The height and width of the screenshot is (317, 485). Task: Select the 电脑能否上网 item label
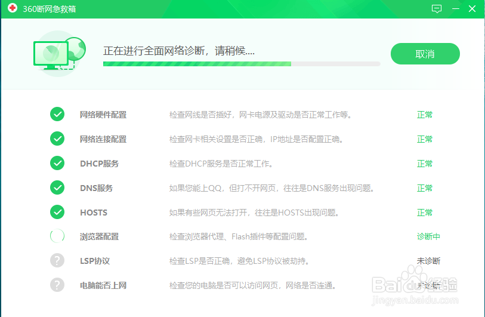[x=103, y=286]
